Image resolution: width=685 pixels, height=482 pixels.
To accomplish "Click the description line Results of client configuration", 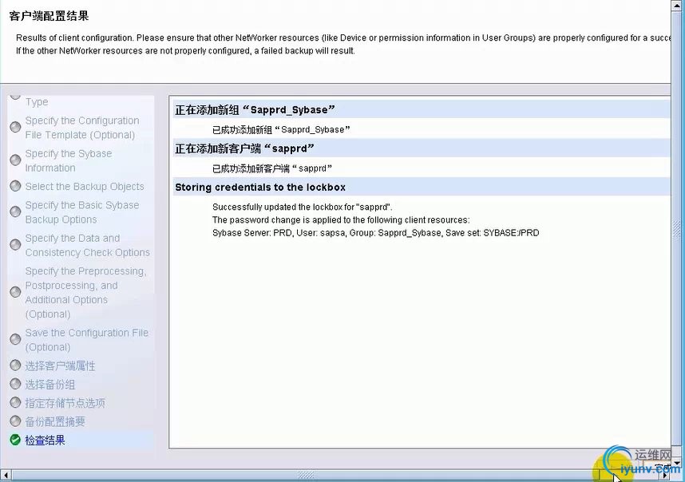I will pos(343,38).
